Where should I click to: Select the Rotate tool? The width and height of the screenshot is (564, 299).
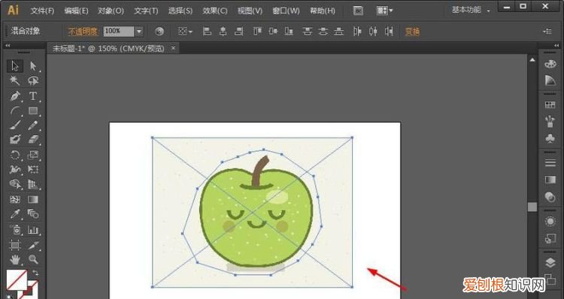pyautogui.click(x=15, y=155)
